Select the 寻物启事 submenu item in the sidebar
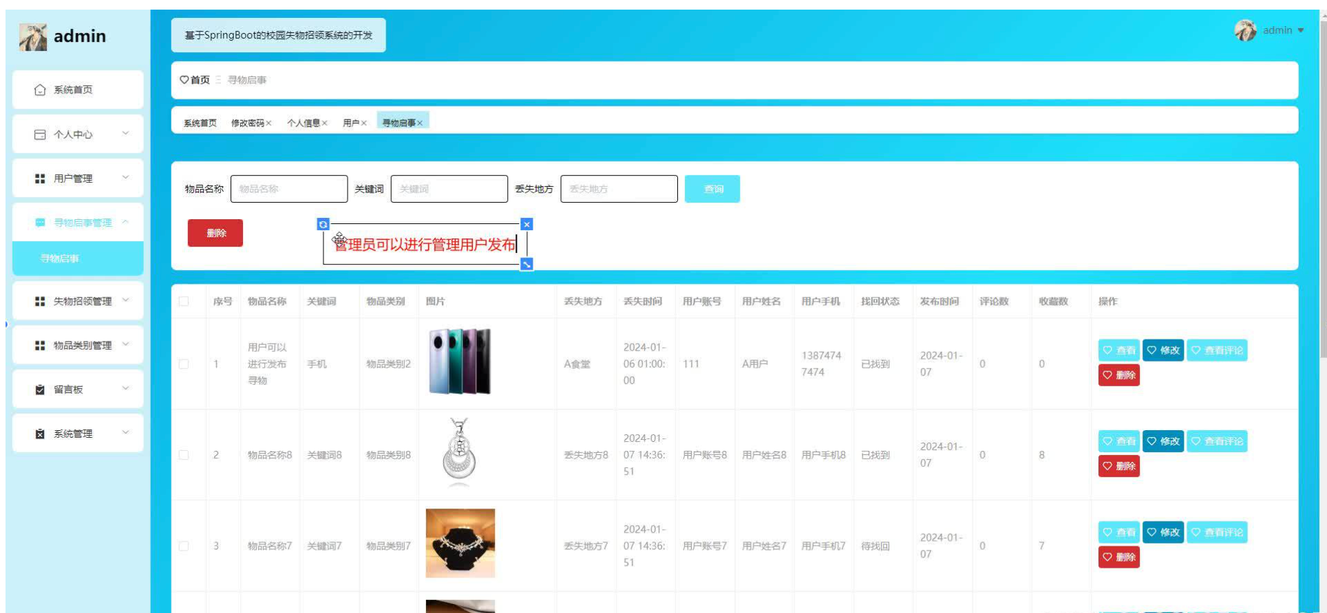Image resolution: width=1327 pixels, height=613 pixels. tap(78, 258)
